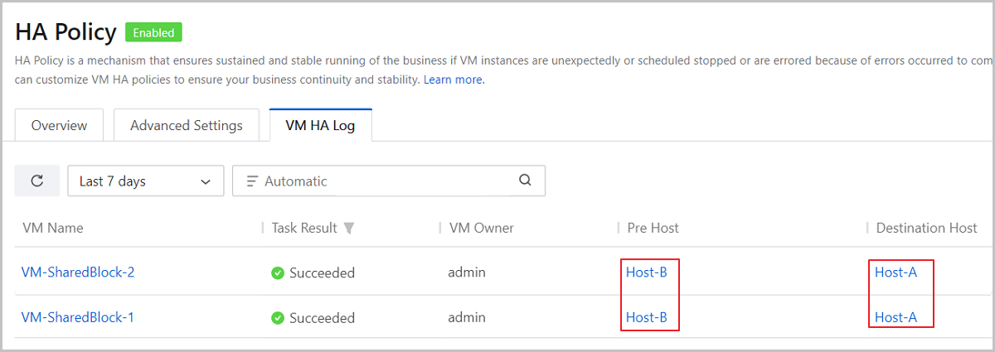Click Host-B pre host for VM-SharedBlock-1
This screenshot has width=995, height=352.
(647, 317)
